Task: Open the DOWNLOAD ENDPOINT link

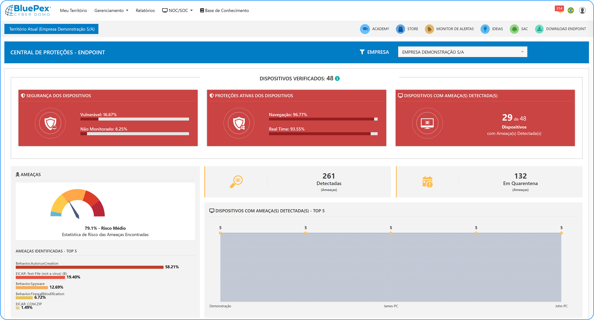Action: pos(566,29)
